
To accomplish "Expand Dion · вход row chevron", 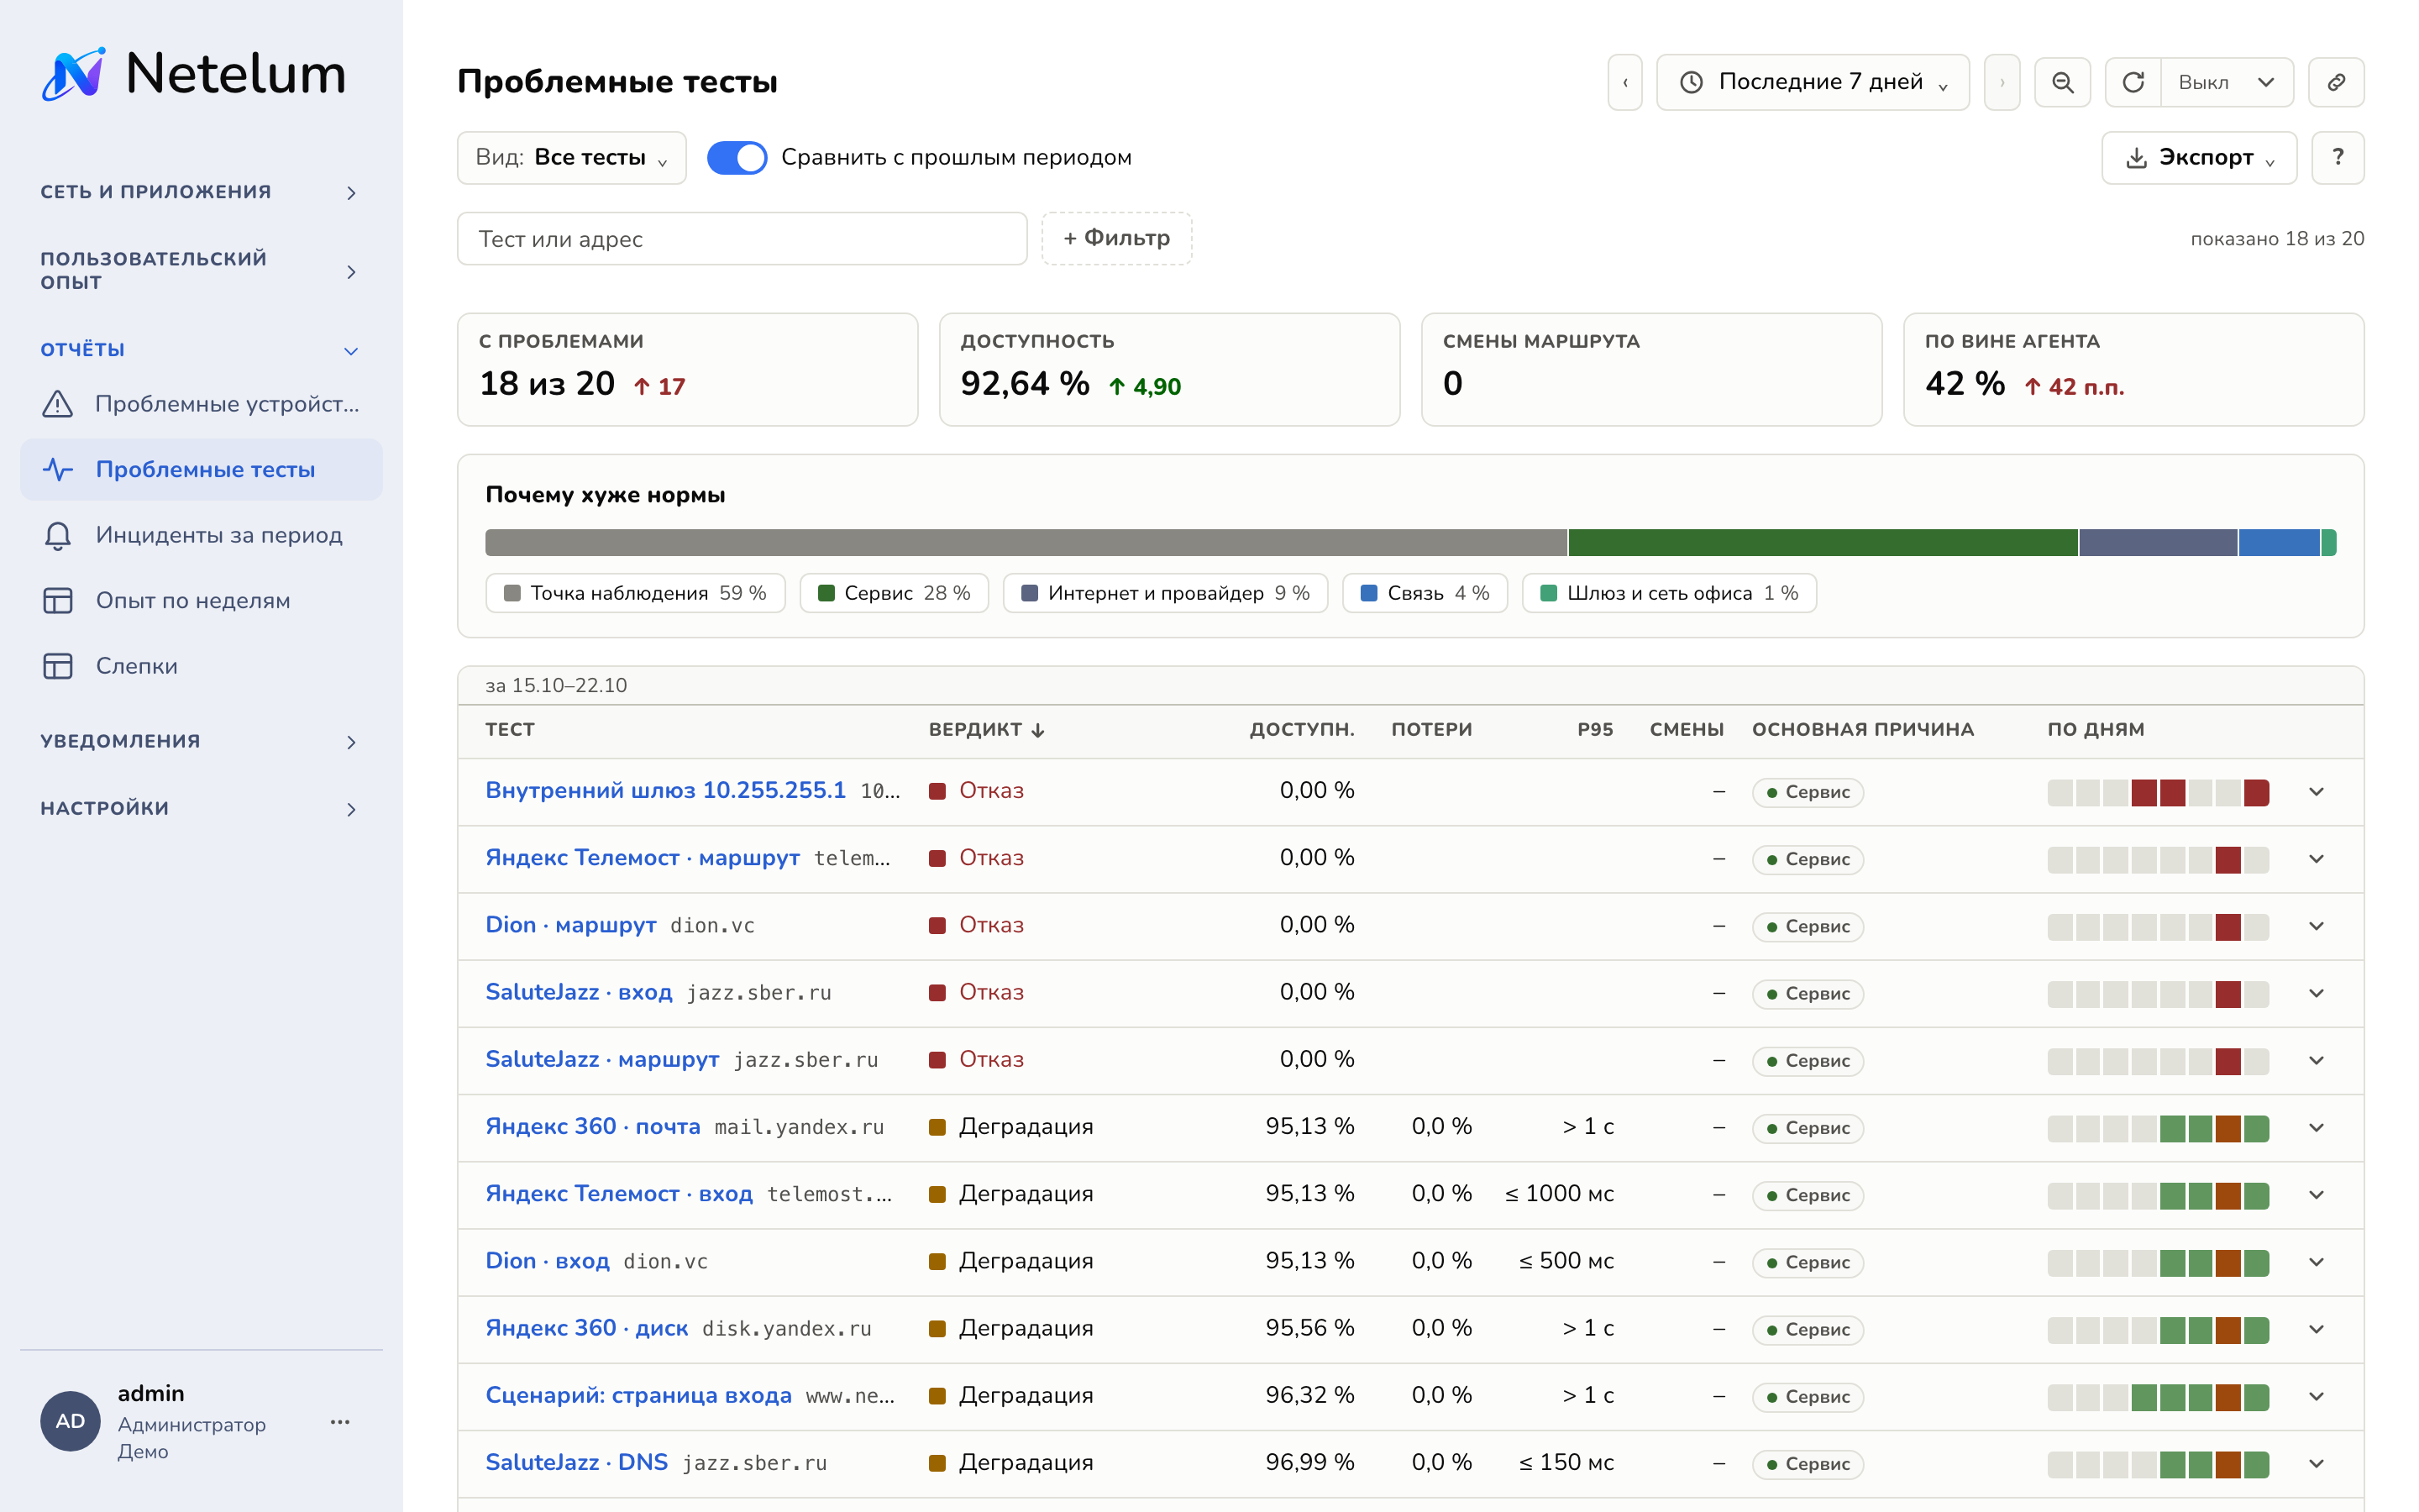I will (x=2316, y=1262).
